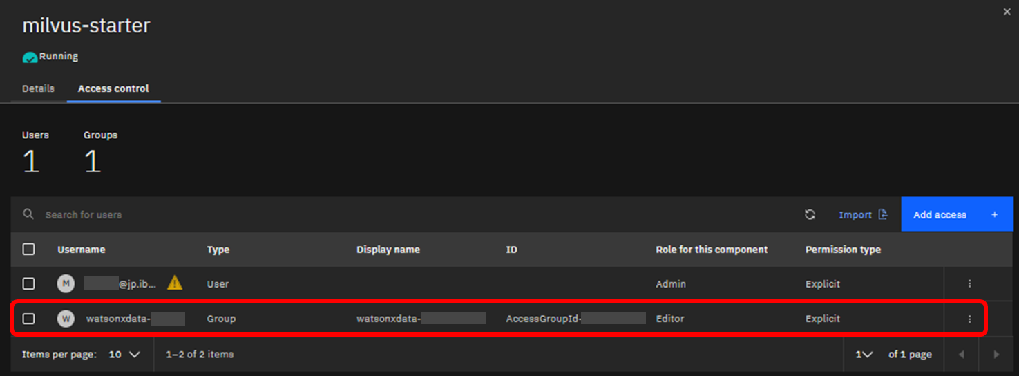Check the box for the Admin user row
This screenshot has height=376, width=1019.
coord(28,284)
